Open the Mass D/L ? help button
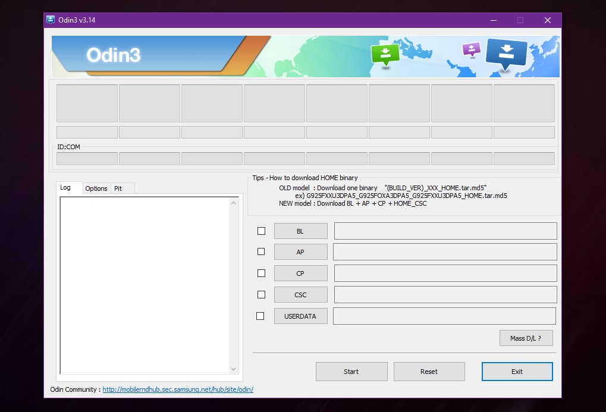 [526, 338]
